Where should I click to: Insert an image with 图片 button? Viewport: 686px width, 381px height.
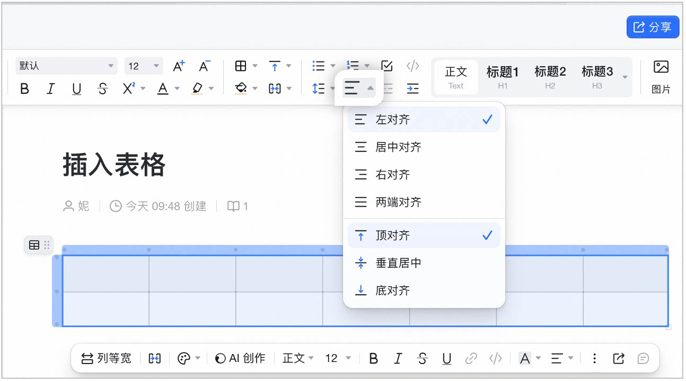(x=661, y=77)
